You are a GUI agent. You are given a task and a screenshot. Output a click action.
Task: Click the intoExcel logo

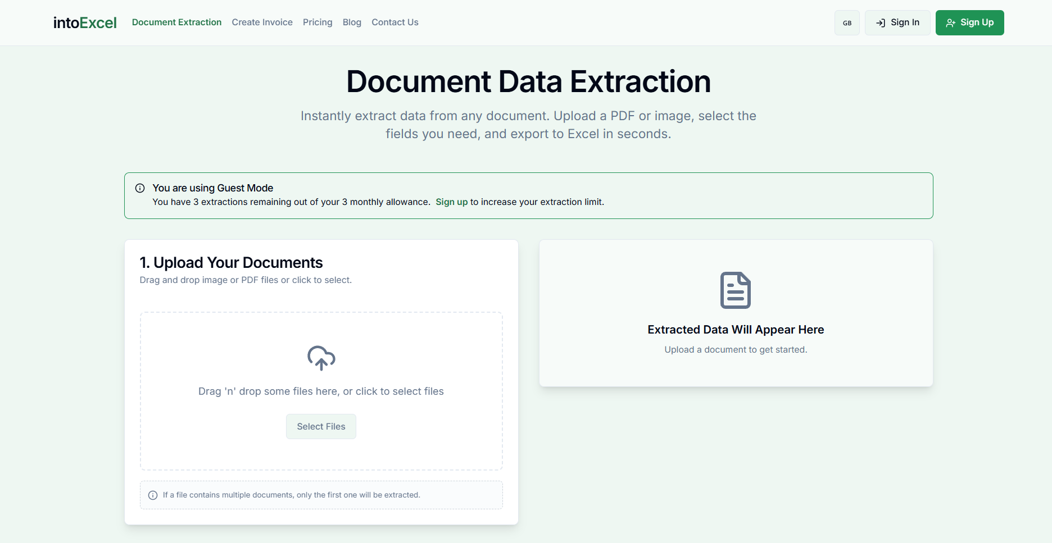[x=85, y=22]
